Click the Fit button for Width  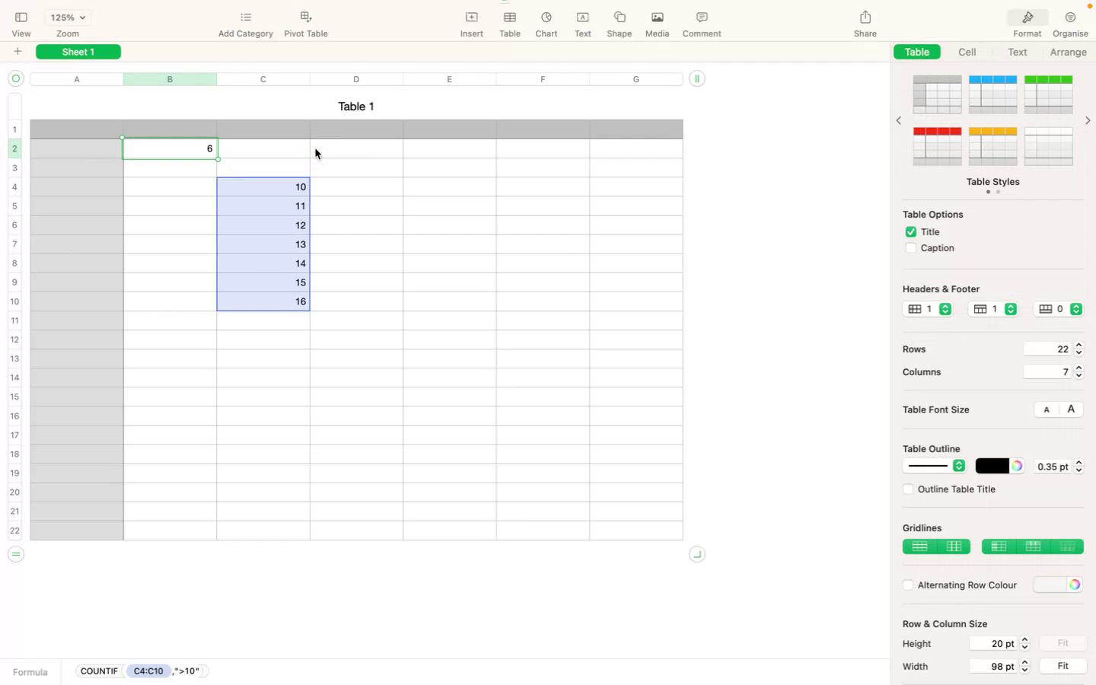(1063, 667)
